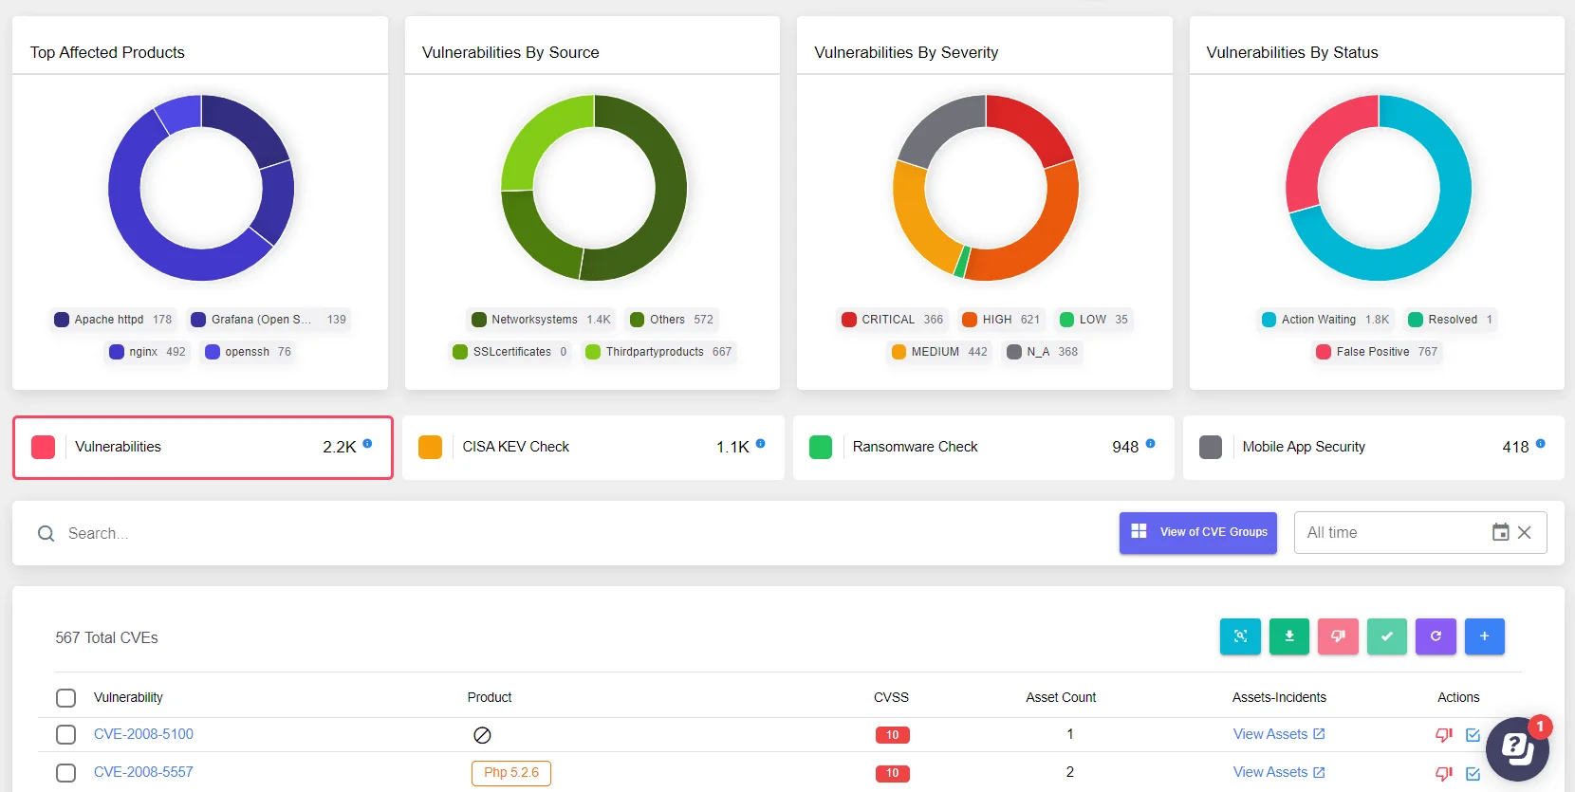Toggle openssh legend item

(248, 352)
